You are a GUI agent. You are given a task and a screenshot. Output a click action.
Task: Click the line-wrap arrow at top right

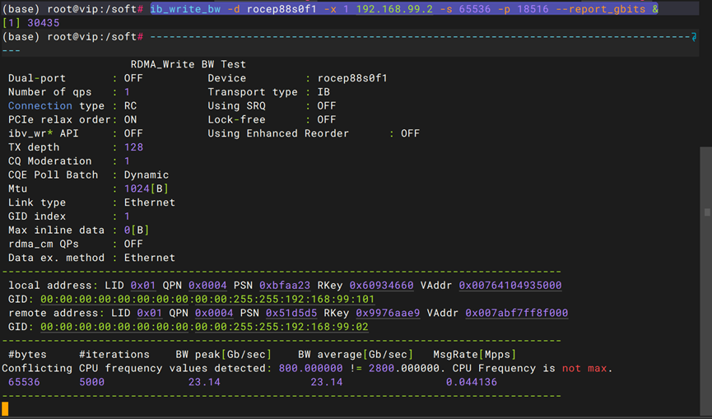pyautogui.click(x=696, y=37)
